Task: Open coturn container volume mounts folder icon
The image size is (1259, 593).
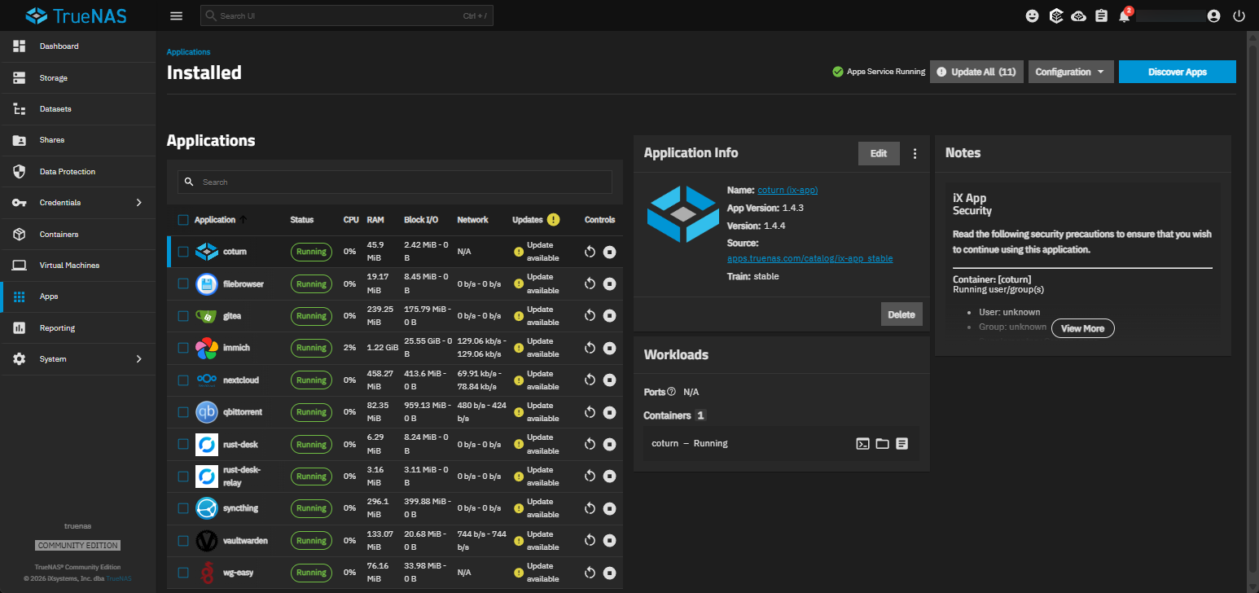Action: (x=882, y=444)
